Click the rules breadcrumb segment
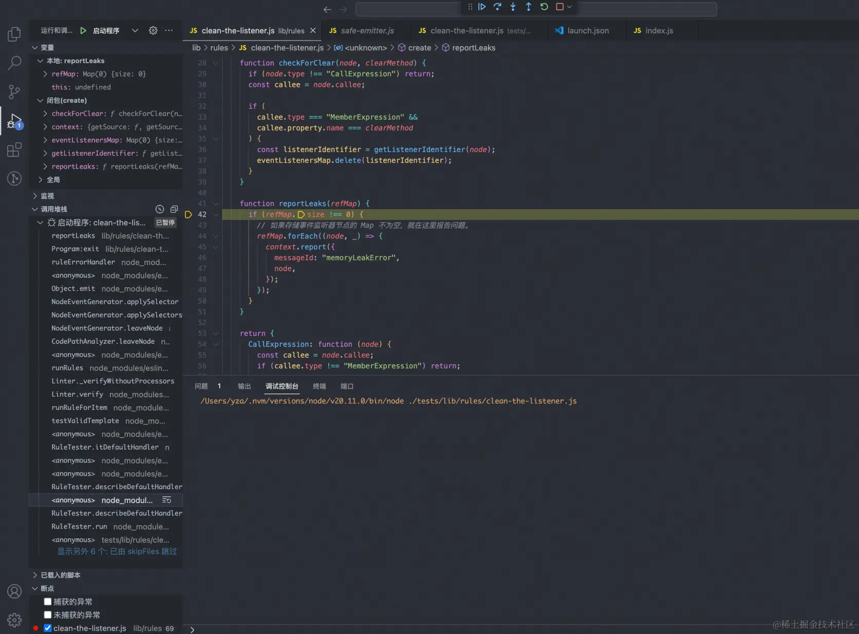Screen dimensions: 859x634 [219, 48]
